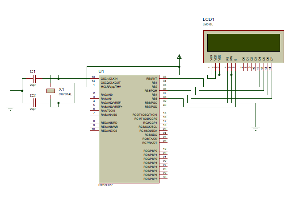306x203 pixels.
Task: Click the power terminal arrow near the LCD
Action: pyautogui.click(x=179, y=57)
